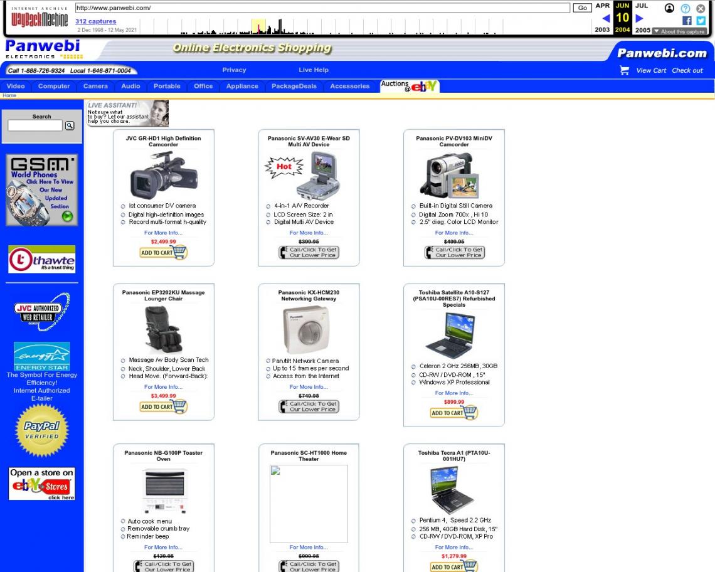Screen dimensions: 715x572
Task: Select year 2005 in Wayback calendar
Action: (x=642, y=29)
